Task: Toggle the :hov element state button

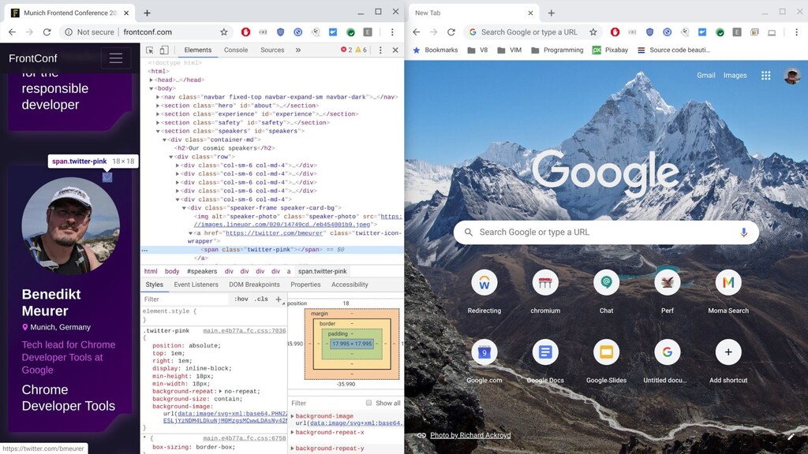Action: pos(241,299)
